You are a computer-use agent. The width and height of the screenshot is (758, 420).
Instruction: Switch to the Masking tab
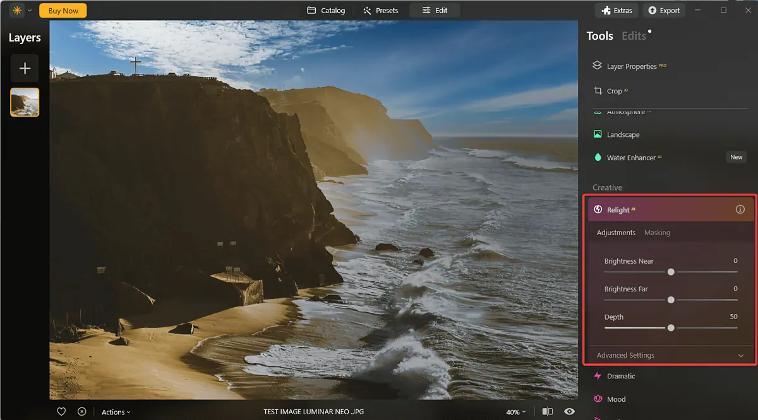tap(657, 233)
